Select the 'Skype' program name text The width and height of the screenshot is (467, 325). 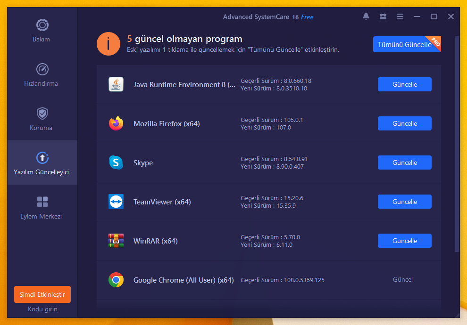tap(143, 163)
